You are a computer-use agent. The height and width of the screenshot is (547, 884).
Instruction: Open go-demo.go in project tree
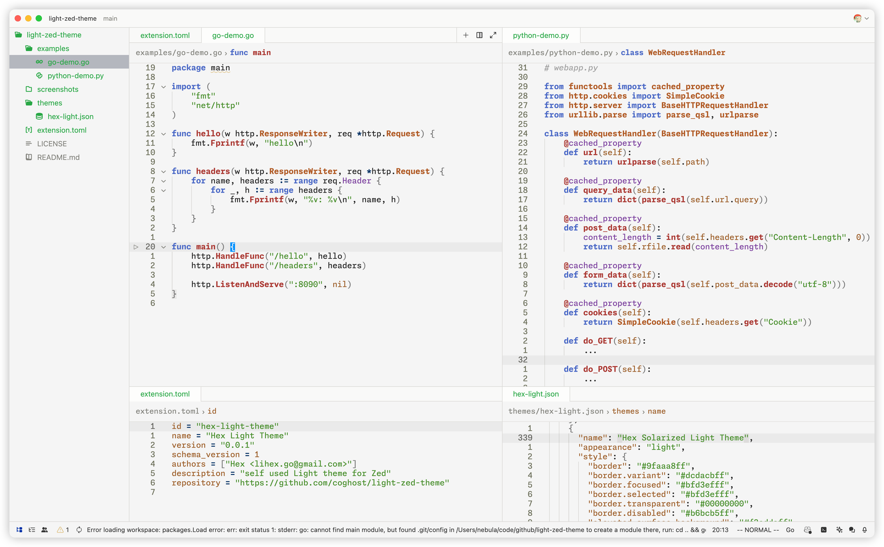(68, 62)
